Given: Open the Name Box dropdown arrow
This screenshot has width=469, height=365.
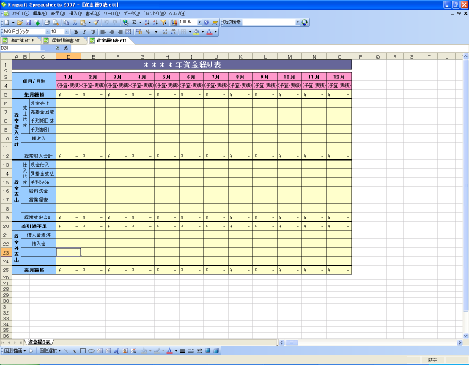Looking at the screenshot, I should point(43,48).
